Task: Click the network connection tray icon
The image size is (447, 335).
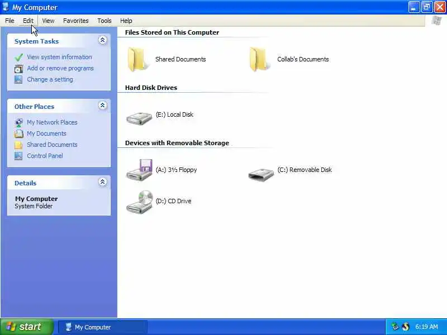Action: 395,327
